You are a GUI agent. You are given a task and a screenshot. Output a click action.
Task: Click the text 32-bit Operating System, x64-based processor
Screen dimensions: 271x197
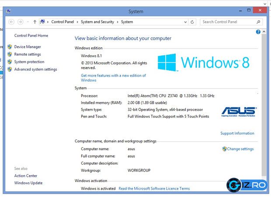tap(165, 109)
